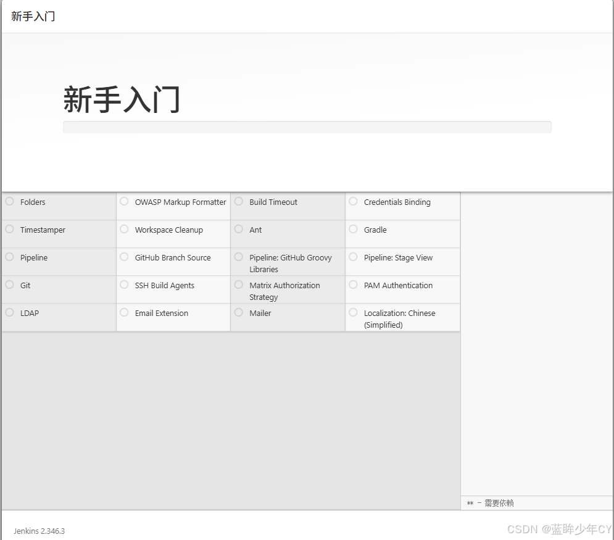This screenshot has height=540, width=614.
Task: Click the Ant plugin status circle
Action: [x=238, y=229]
